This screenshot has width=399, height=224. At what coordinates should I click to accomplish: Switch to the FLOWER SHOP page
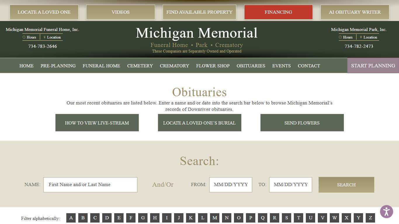coord(213,66)
